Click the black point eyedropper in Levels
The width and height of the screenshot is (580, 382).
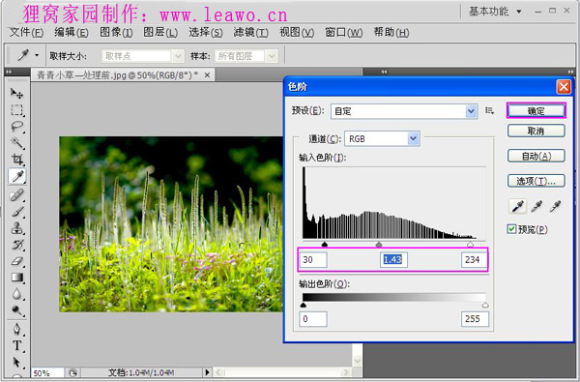click(x=517, y=206)
